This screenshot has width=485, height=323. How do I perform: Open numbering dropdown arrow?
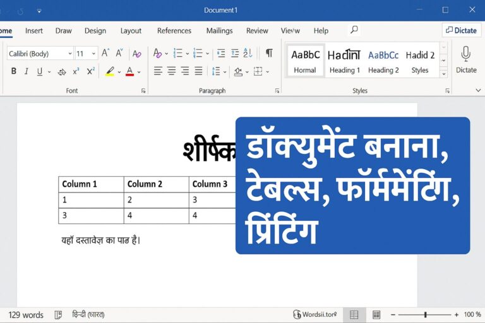(208, 54)
